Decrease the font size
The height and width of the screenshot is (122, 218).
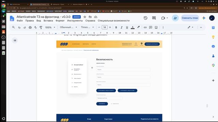click(99, 27)
